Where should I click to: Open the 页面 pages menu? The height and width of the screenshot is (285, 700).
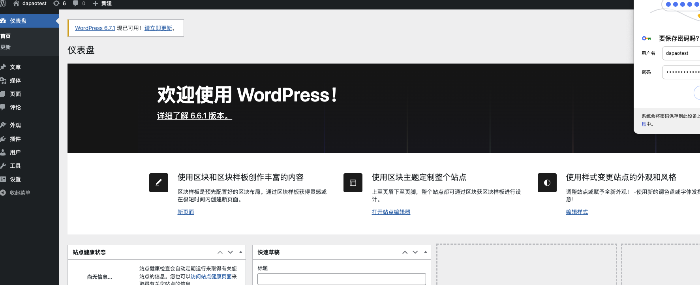pos(29,94)
